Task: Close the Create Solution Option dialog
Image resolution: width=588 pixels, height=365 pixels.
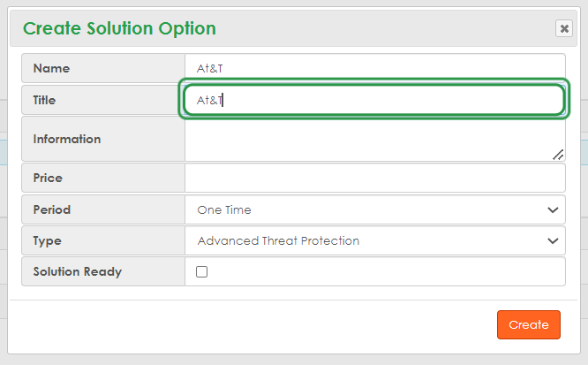Action: pyautogui.click(x=563, y=28)
